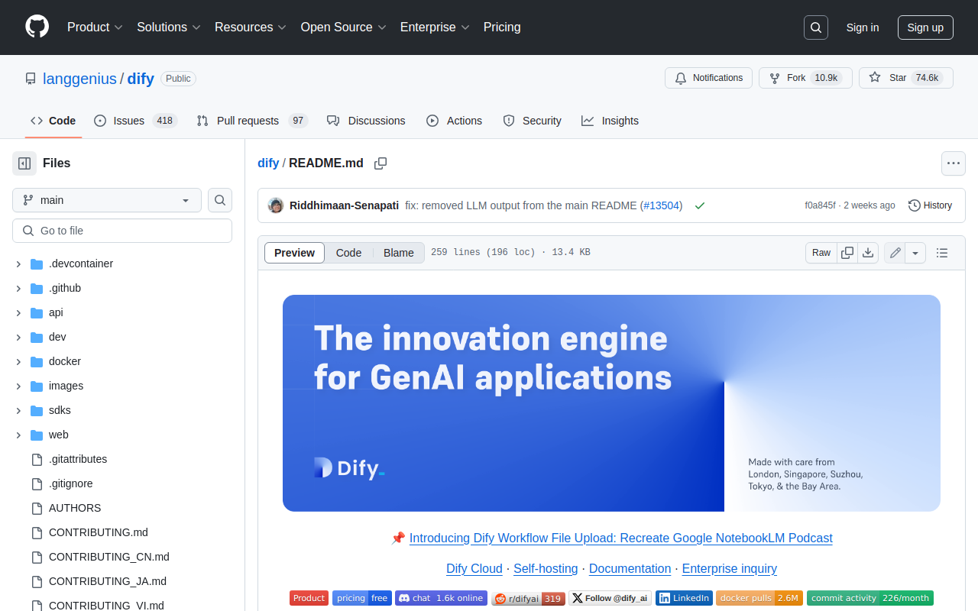The height and width of the screenshot is (611, 978).
Task: Switch to the Security tab
Action: coord(532,121)
